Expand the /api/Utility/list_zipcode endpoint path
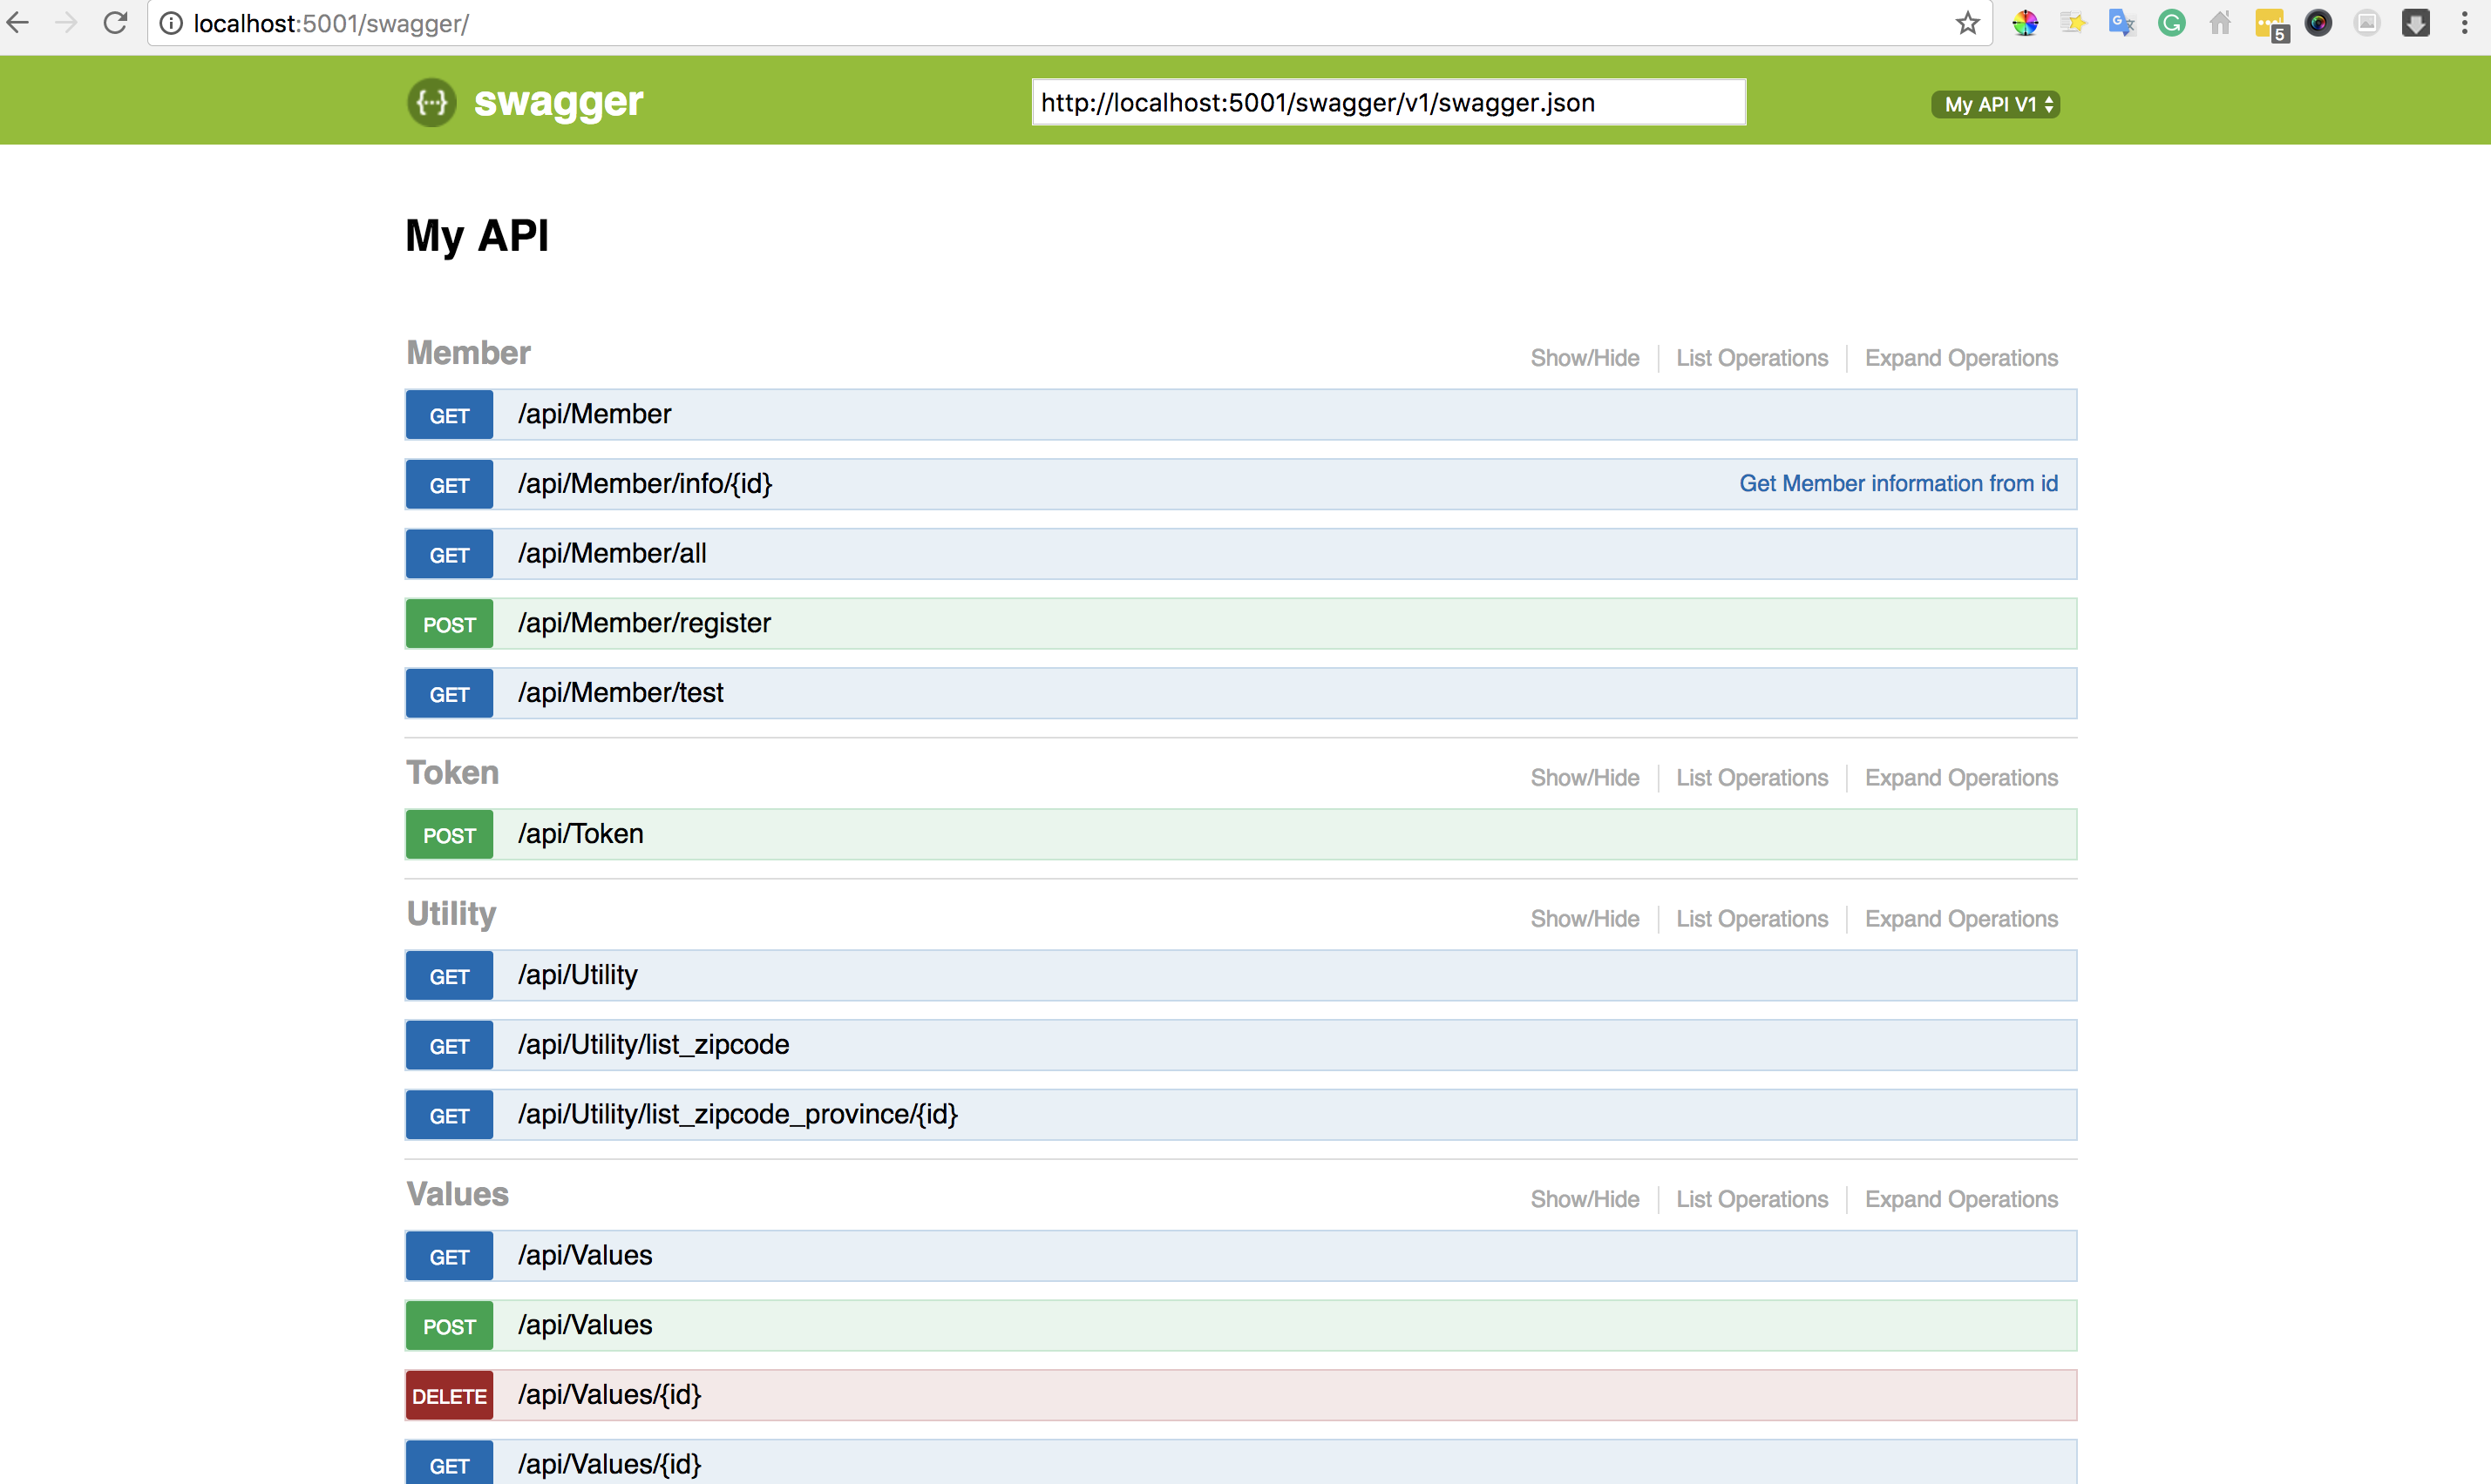Screen dimensions: 2491x1484 (x=654, y=1045)
